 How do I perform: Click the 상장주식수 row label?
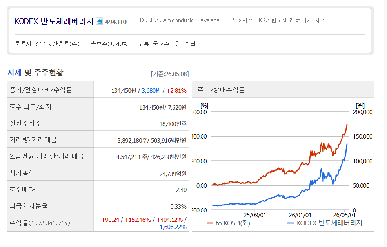tap(25, 123)
